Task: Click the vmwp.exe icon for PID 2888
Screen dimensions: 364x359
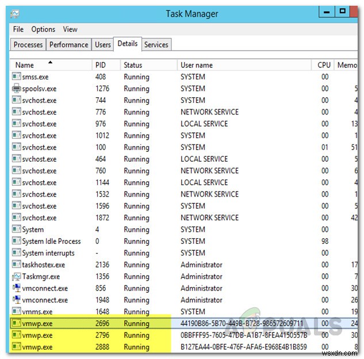Action: point(16,346)
